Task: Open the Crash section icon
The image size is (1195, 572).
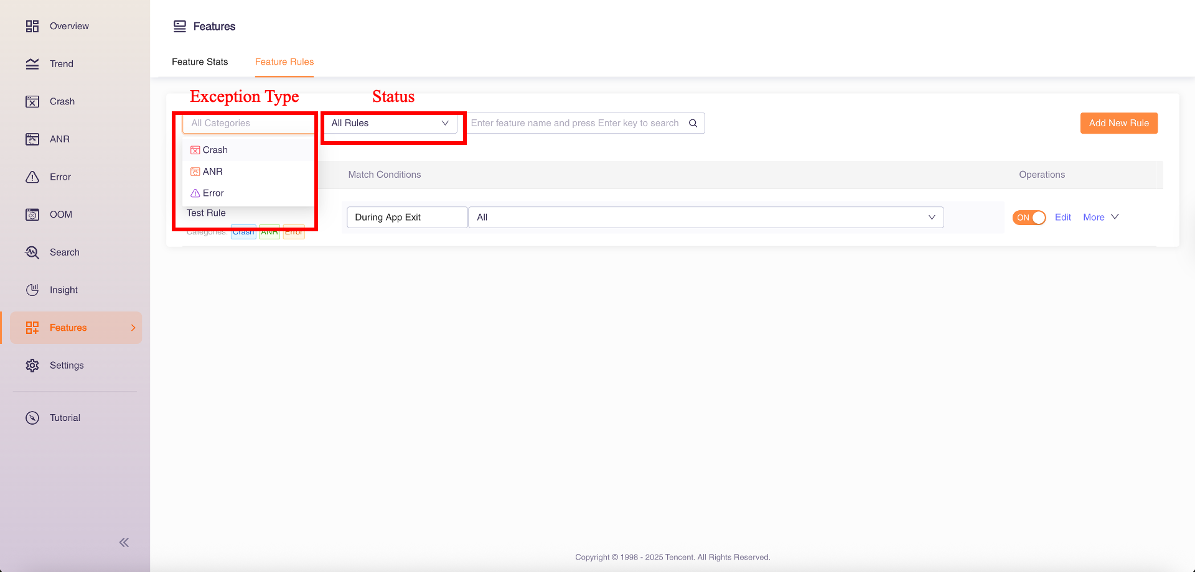Action: coord(32,101)
